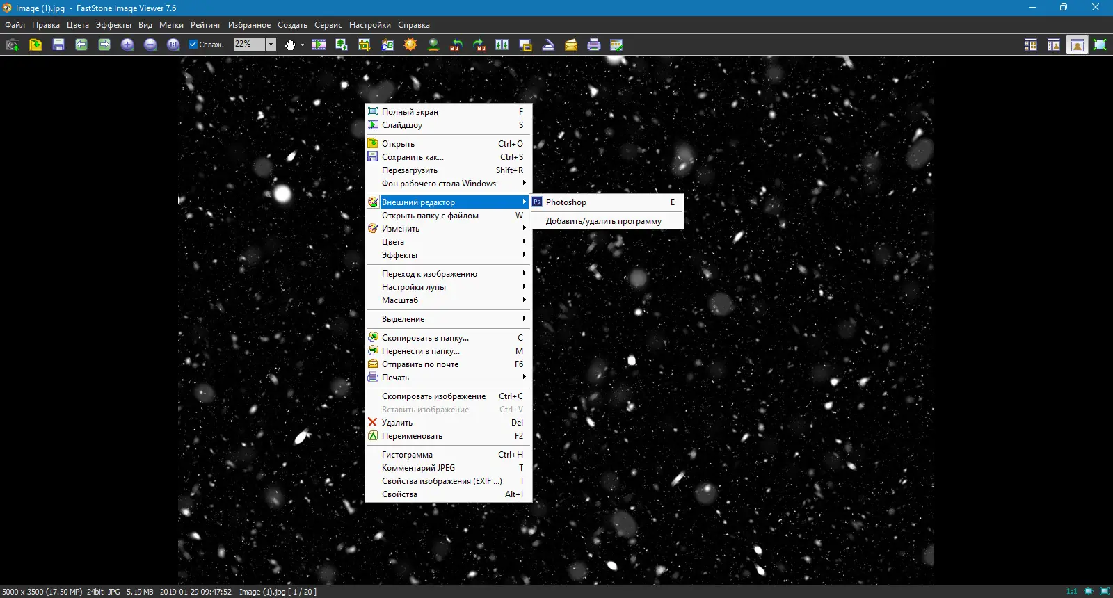Screen dimensions: 1113x598
Task: Expand the Эффекты context submenu
Action: (448, 255)
